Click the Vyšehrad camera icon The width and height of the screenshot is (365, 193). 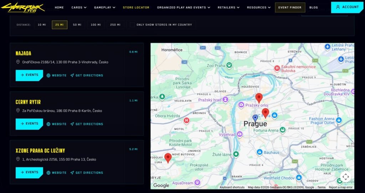[x=240, y=134]
